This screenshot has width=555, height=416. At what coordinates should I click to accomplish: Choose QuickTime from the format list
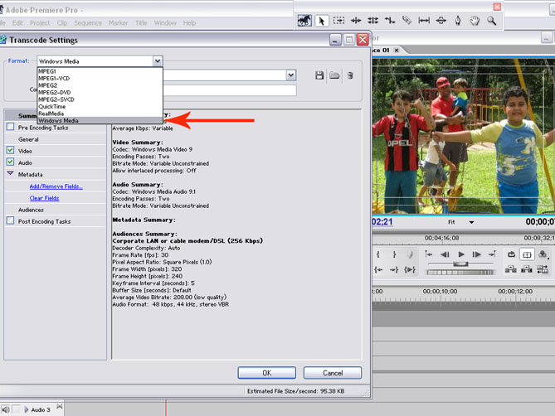click(x=52, y=106)
